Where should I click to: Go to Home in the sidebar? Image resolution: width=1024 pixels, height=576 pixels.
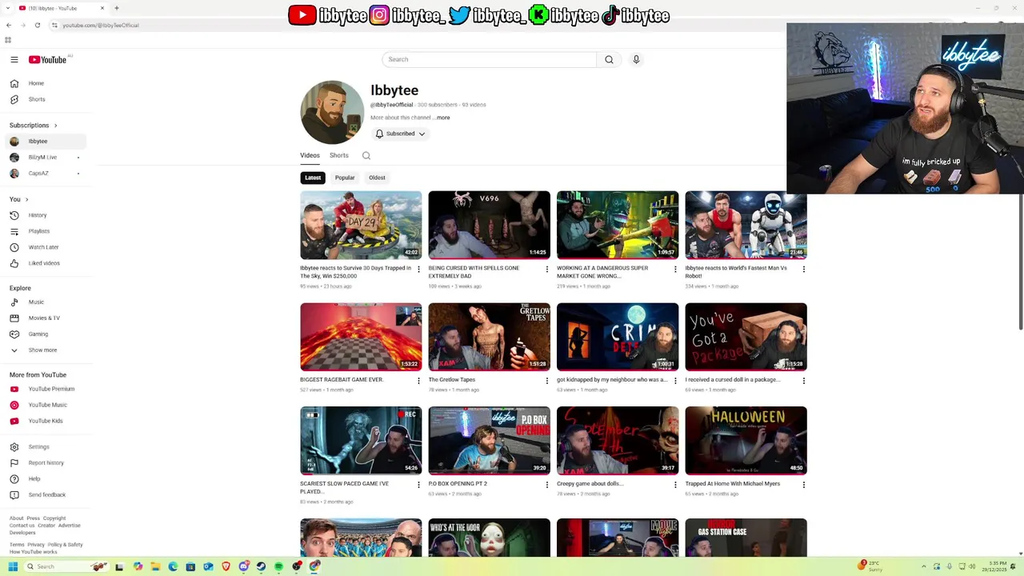point(45,83)
